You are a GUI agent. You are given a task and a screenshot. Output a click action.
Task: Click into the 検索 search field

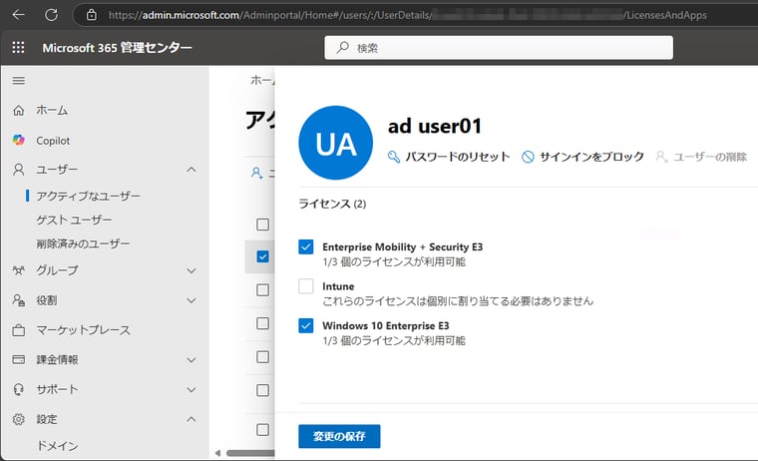(499, 48)
